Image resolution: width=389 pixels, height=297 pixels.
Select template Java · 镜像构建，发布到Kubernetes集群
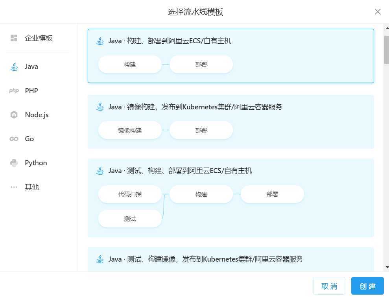(231, 122)
